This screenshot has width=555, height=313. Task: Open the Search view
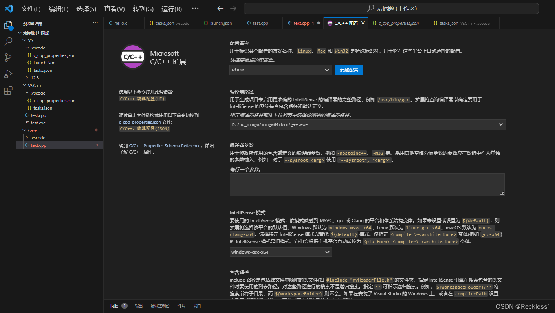point(8,41)
